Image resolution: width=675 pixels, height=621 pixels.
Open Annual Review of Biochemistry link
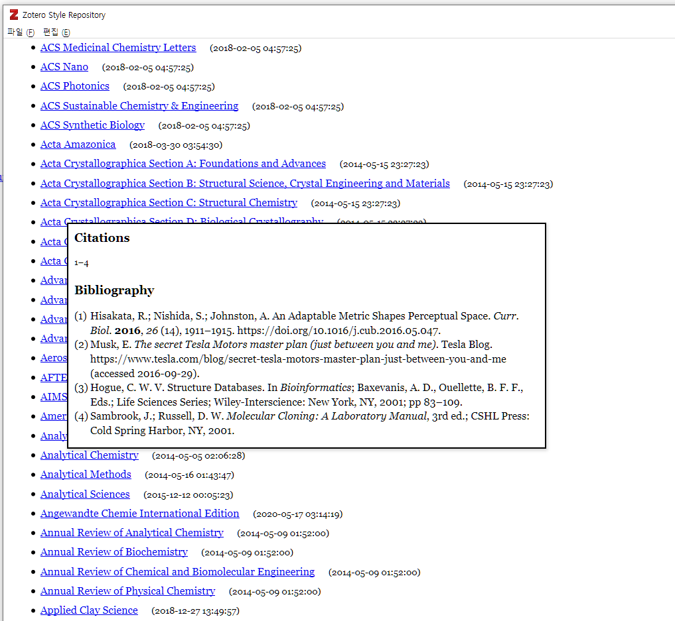[x=114, y=552]
